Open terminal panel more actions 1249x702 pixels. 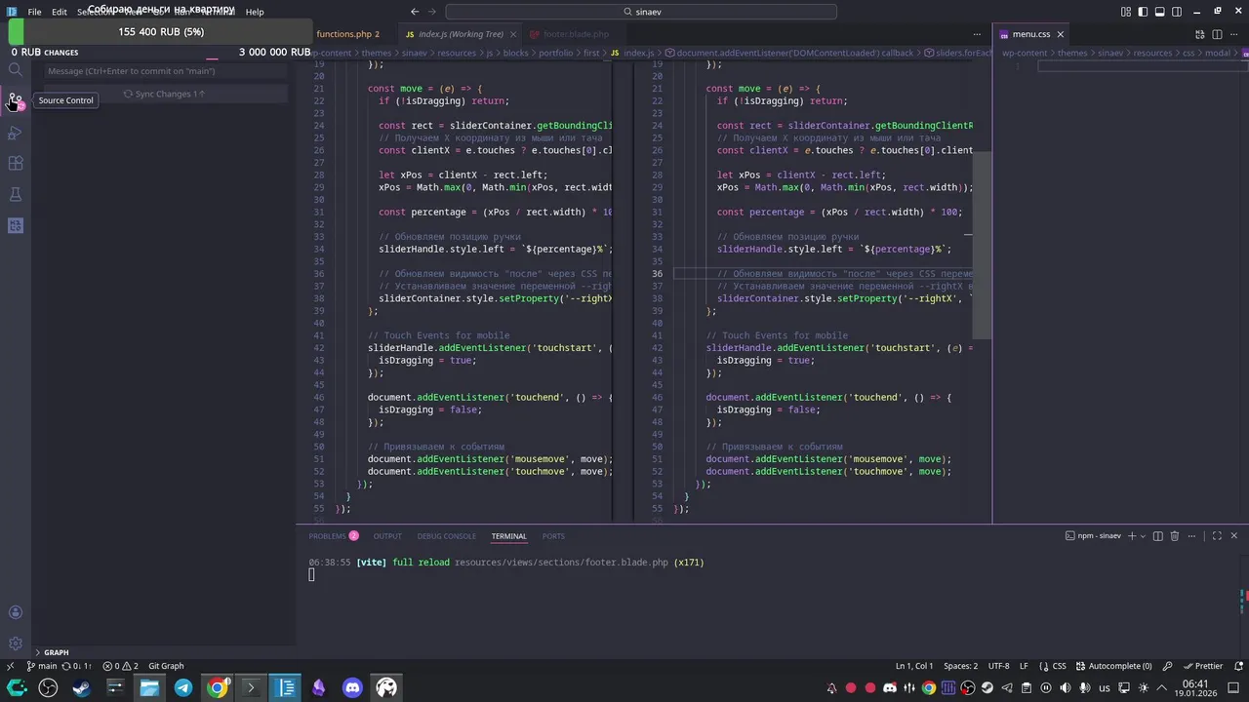pyautogui.click(x=1191, y=536)
